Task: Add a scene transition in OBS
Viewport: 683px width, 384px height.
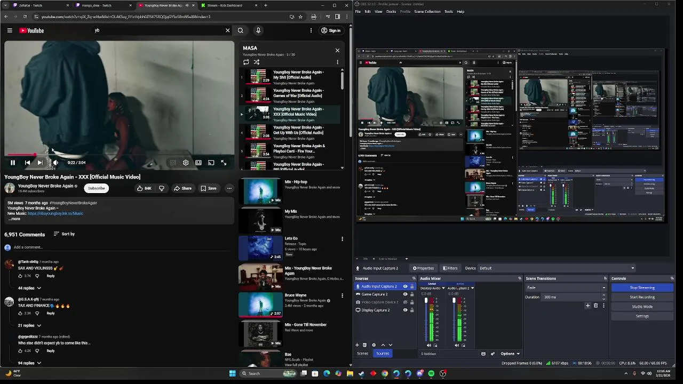Action: point(587,306)
